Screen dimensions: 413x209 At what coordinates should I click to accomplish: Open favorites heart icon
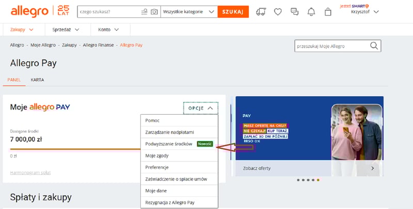pyautogui.click(x=278, y=11)
